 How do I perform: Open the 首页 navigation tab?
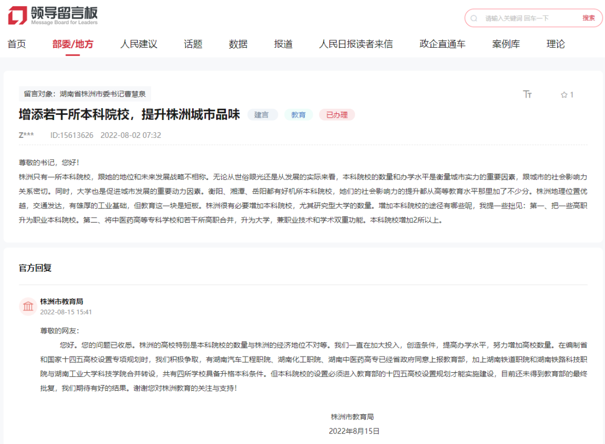point(17,44)
